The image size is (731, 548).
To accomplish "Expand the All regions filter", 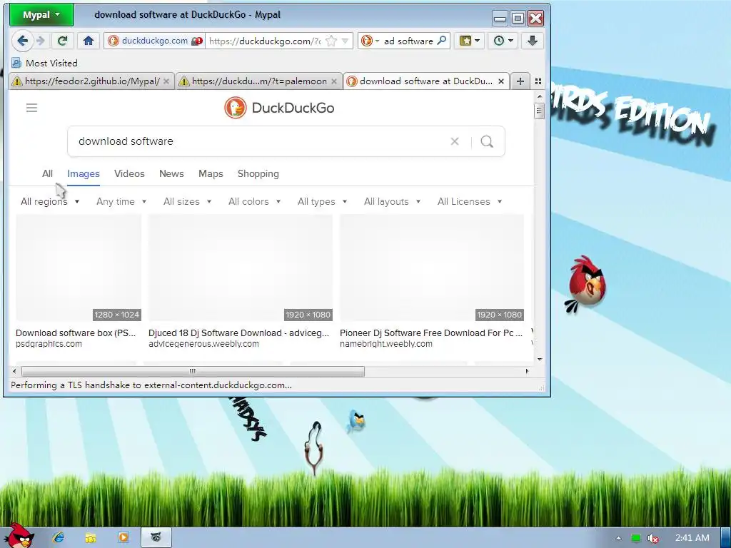I will [x=50, y=202].
